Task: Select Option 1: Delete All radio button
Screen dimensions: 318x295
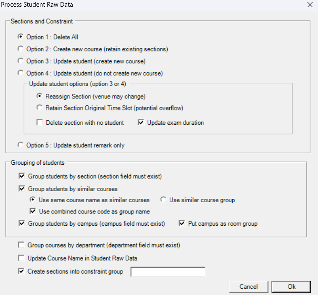Action: tap(21, 37)
